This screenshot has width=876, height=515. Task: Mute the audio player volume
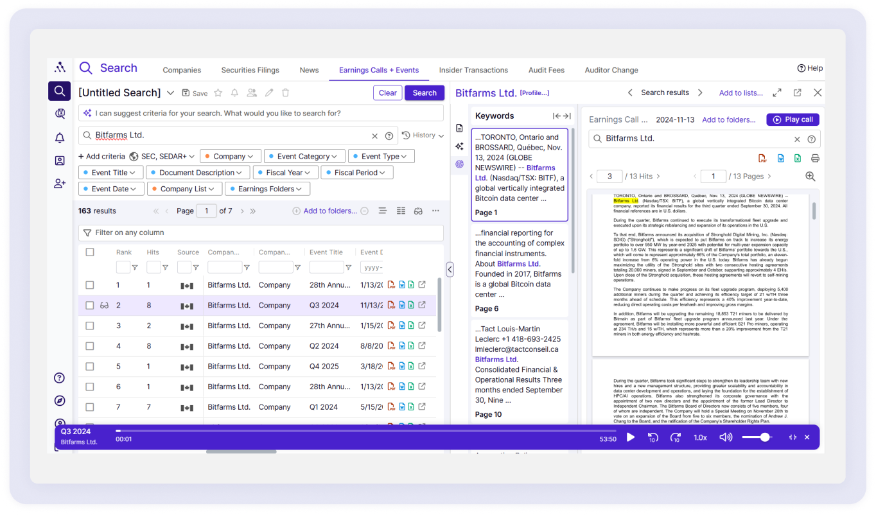pyautogui.click(x=726, y=437)
